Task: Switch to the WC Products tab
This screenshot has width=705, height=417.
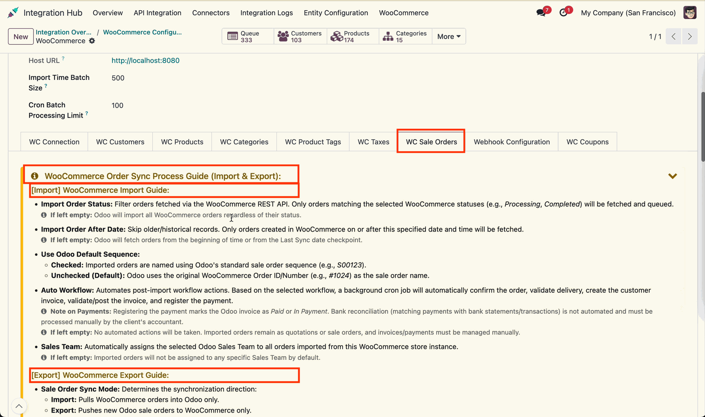Action: pos(182,142)
